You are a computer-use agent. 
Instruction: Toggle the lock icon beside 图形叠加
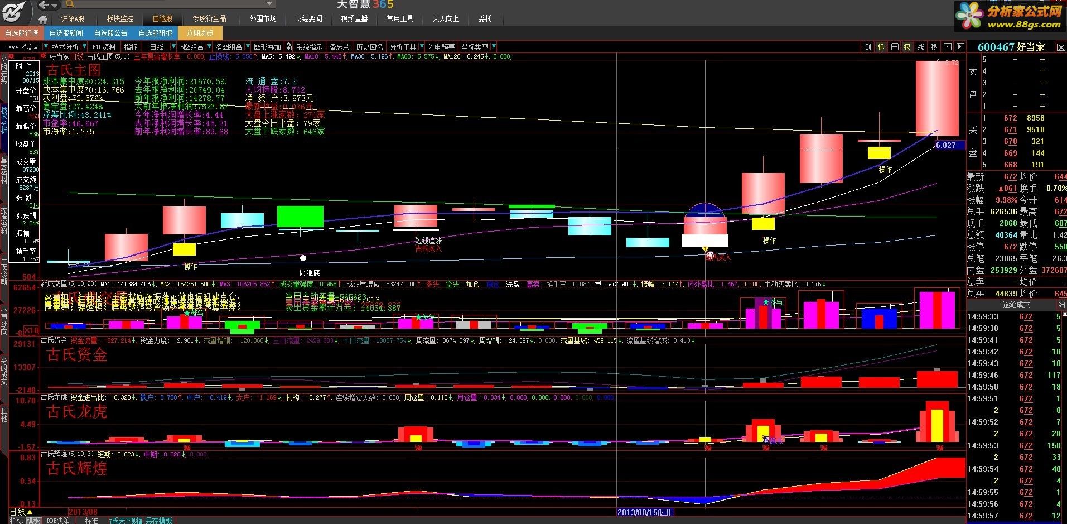288,47
